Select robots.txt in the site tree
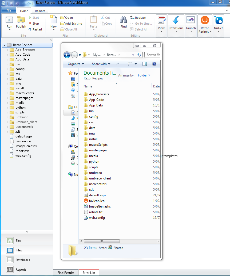The height and width of the screenshot is (276, 230). point(22,151)
